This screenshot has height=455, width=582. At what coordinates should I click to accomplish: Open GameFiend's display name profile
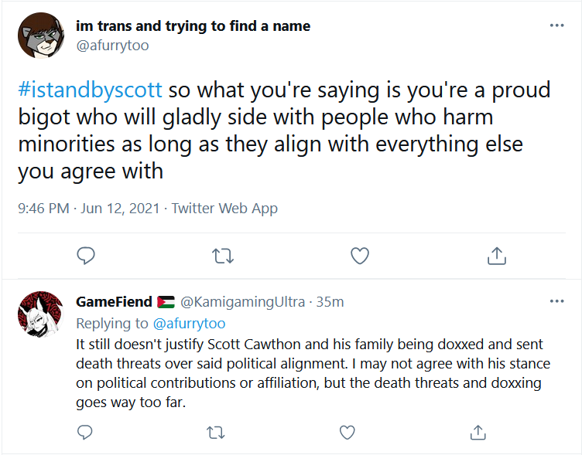point(114,302)
